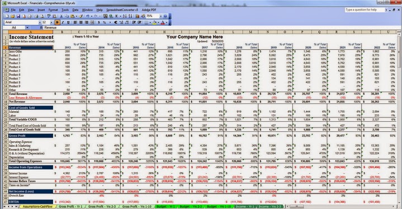Switch to Gross Profit - Yrs 1-10 tab
Image resolution: width=402 pixels, height=209 pixels.
(x=136, y=206)
